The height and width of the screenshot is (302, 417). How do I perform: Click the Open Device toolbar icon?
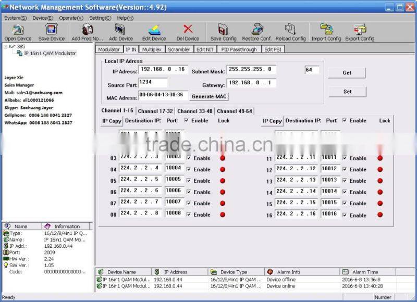point(18,30)
